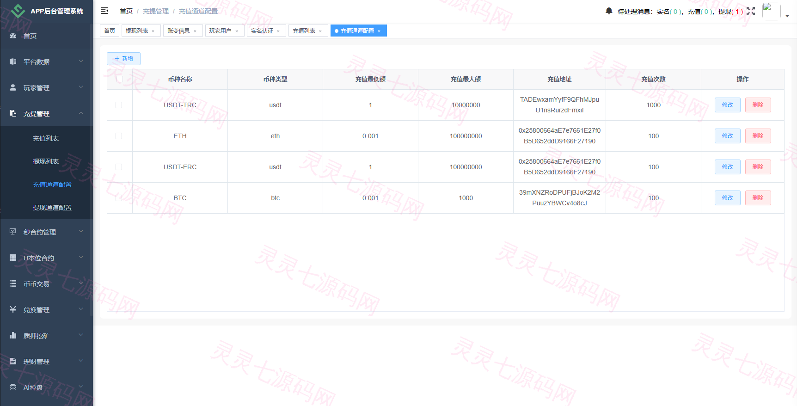Screen dimensions: 797x406
Task: Click the 秒合约管理 sidebar icon
Action: point(13,232)
